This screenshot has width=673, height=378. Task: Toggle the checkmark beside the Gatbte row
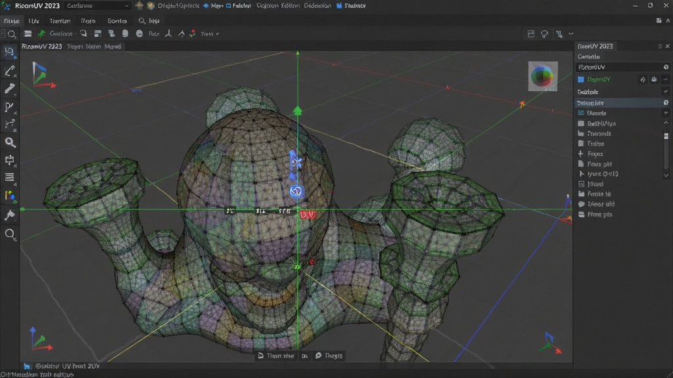666,92
